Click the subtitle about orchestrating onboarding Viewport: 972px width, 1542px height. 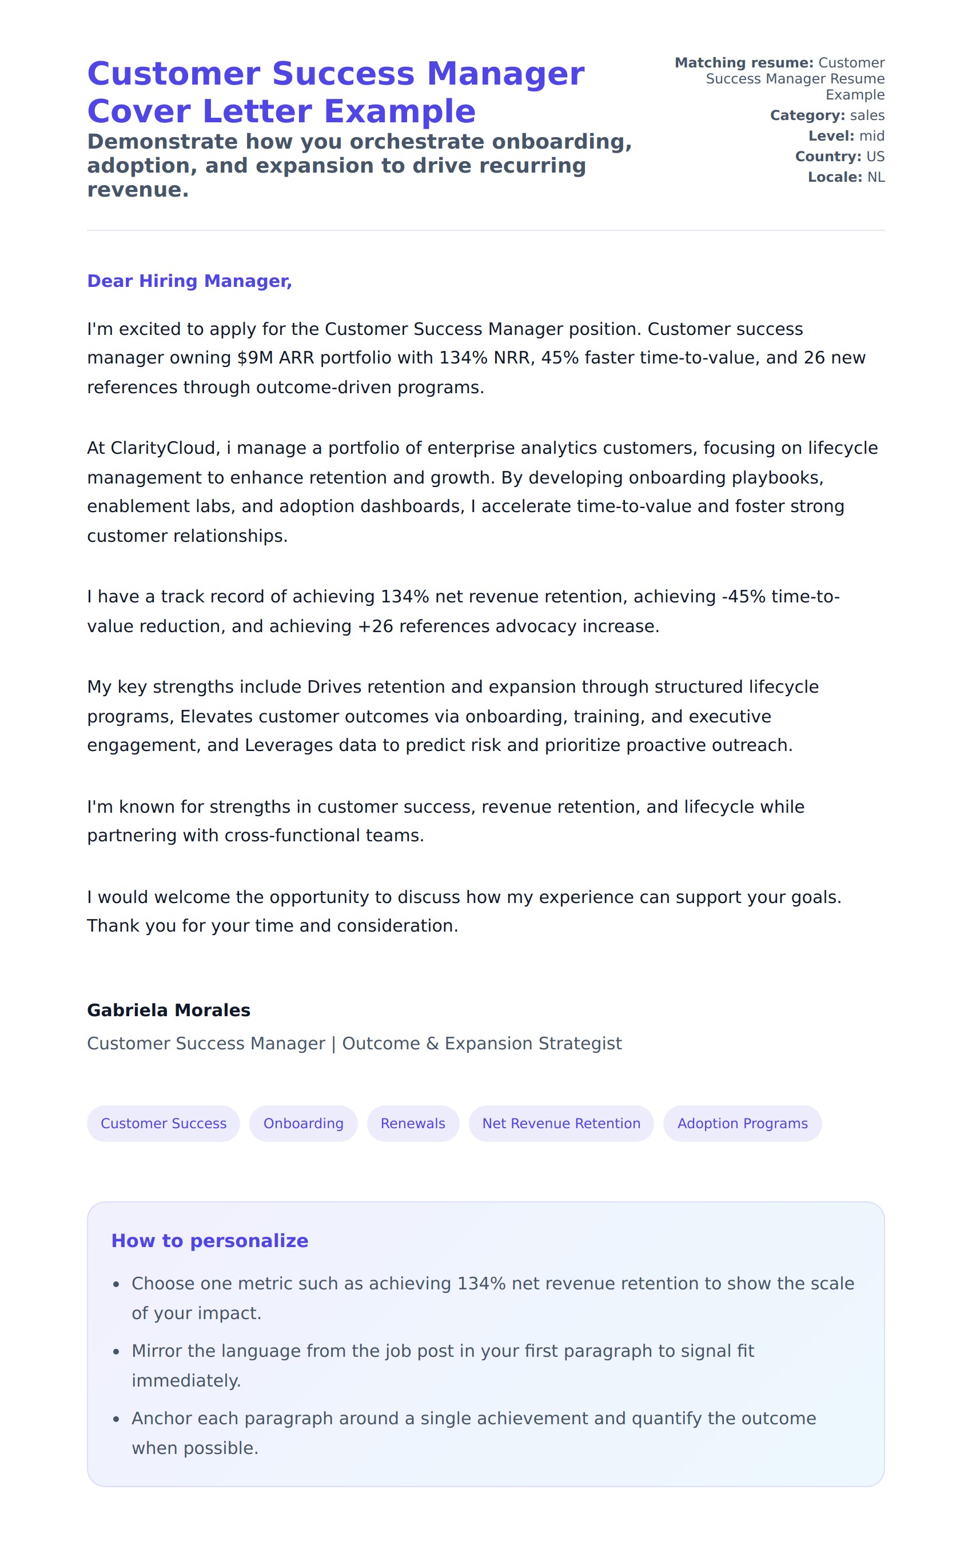pyautogui.click(x=359, y=165)
